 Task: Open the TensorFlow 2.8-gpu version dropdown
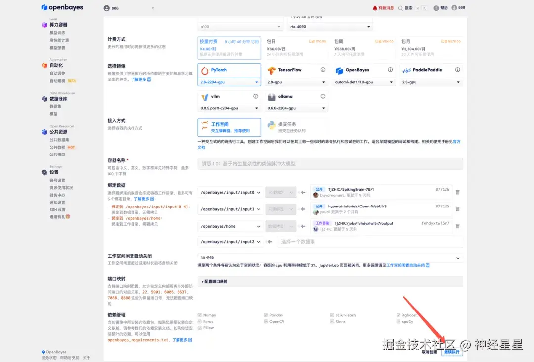click(296, 82)
